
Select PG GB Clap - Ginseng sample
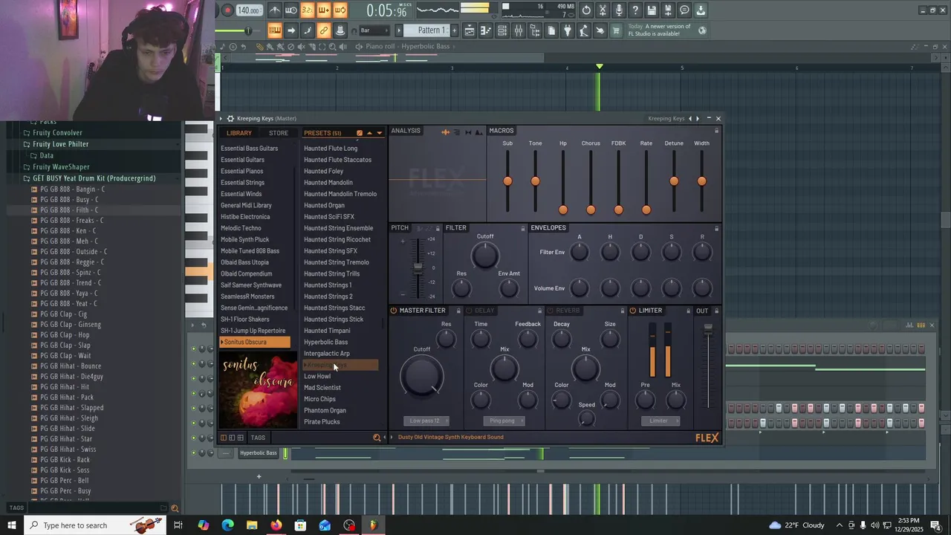coord(71,324)
